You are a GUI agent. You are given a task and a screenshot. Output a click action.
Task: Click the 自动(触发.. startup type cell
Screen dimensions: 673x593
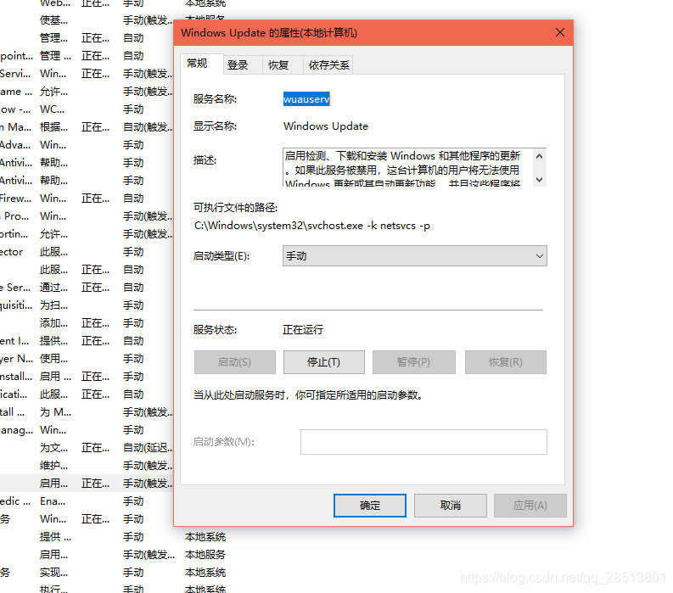tap(148, 127)
